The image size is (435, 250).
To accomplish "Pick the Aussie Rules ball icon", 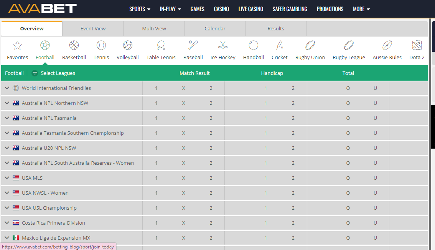I will pos(387,45).
